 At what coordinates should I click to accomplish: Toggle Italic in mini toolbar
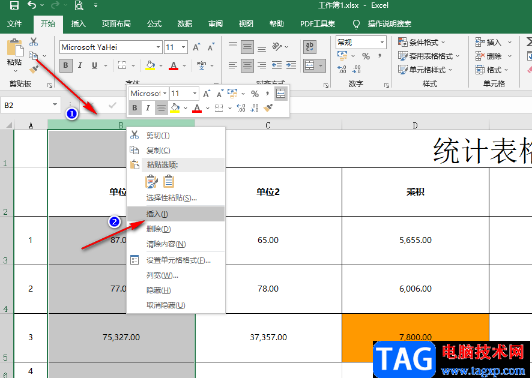coord(148,108)
